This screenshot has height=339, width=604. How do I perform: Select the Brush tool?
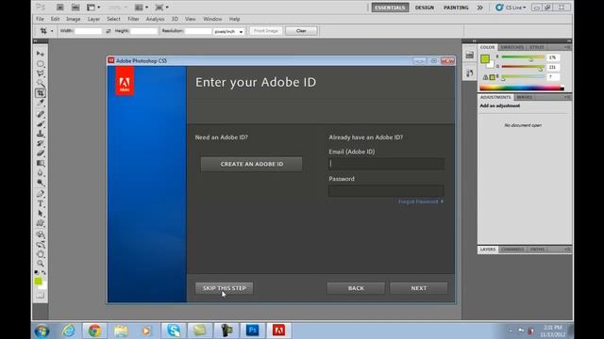coord(40,124)
